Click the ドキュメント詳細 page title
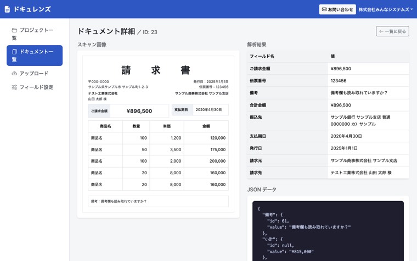Image resolution: width=417 pixels, height=261 pixels. tap(106, 31)
